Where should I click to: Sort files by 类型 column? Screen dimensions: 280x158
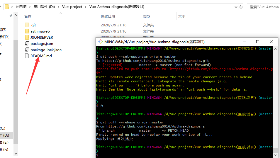coord(146,16)
